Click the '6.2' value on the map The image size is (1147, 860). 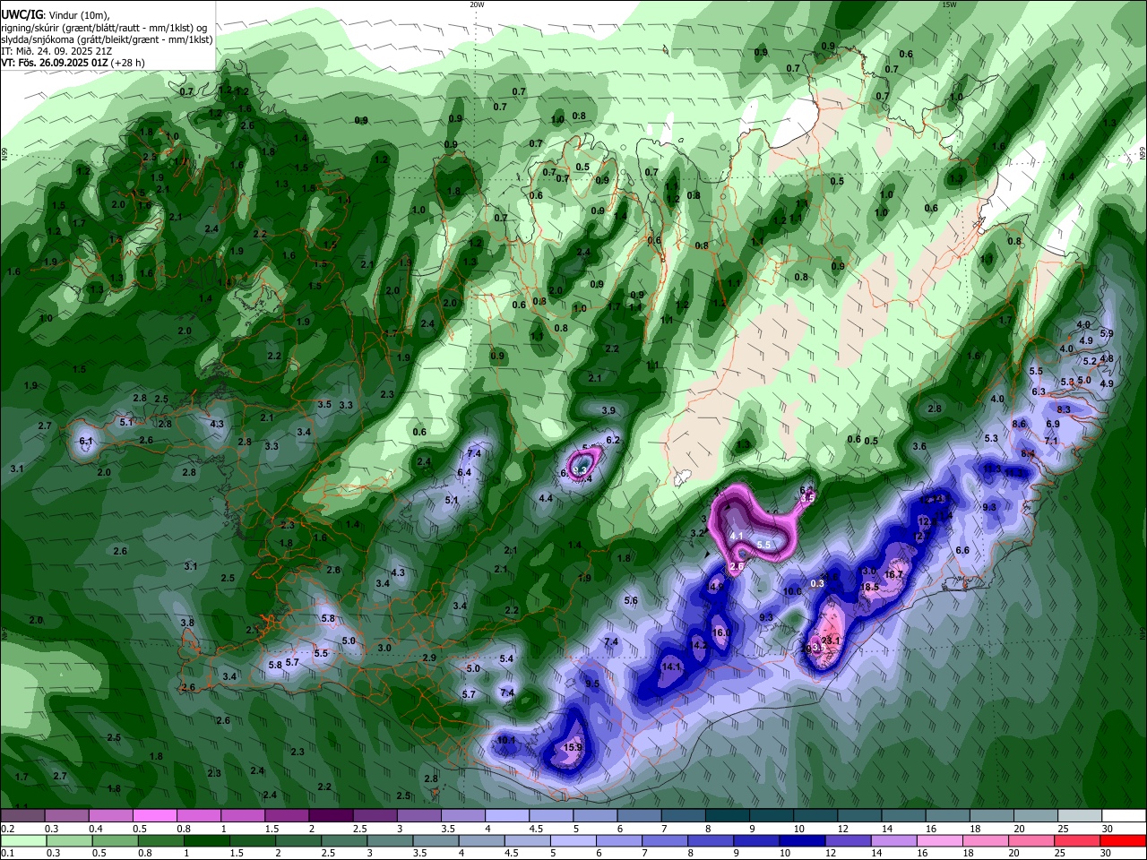613,440
